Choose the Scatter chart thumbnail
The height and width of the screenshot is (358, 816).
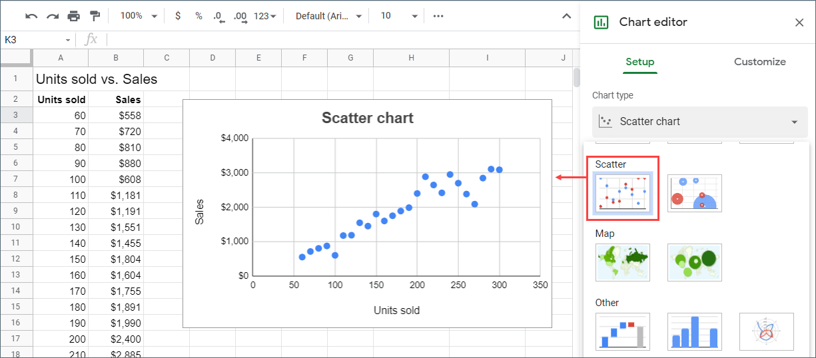622,193
